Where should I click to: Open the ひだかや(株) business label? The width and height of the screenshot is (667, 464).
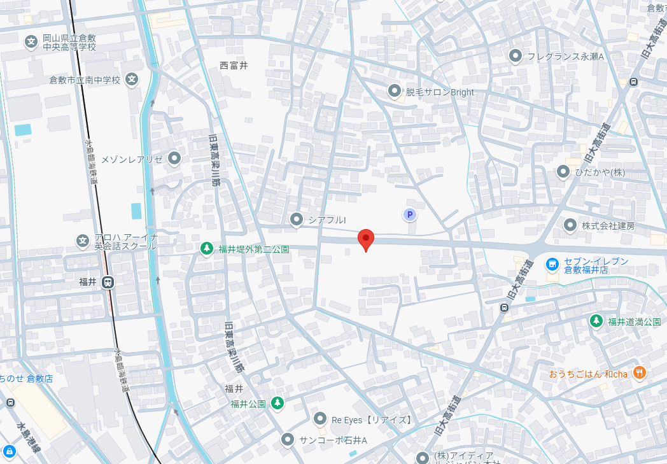[x=600, y=172]
